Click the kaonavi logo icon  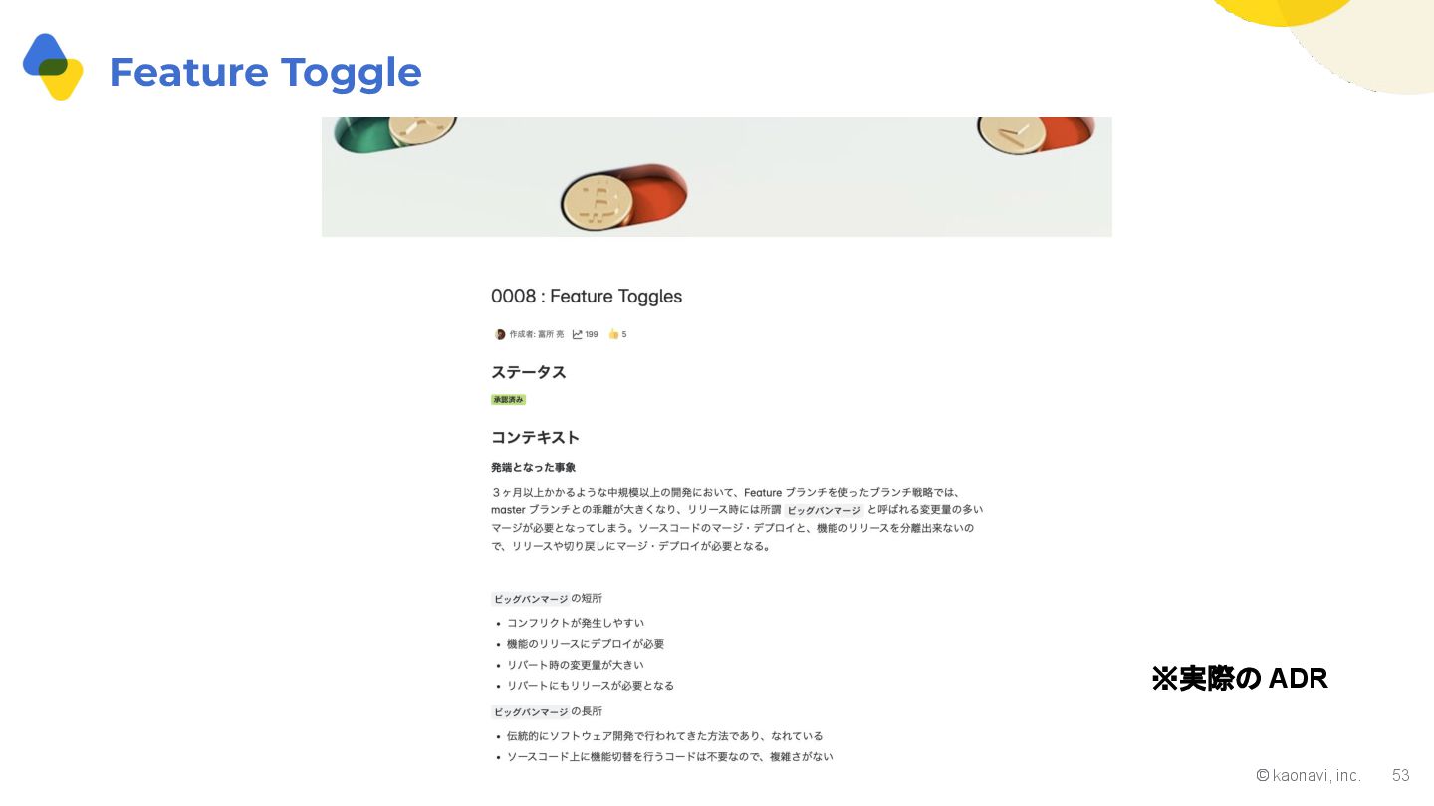[53, 67]
